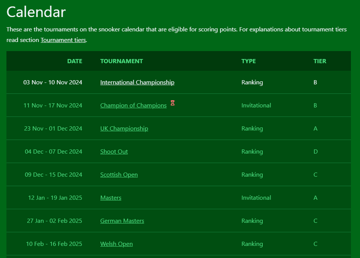The width and height of the screenshot is (360, 258).
Task: Click tier C in Scottish Open row
Action: [x=315, y=175]
